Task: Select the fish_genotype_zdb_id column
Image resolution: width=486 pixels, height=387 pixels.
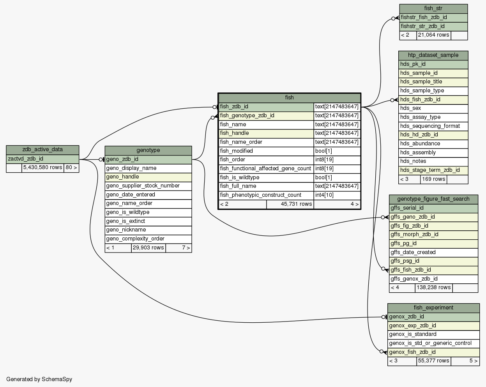Action: click(266, 116)
